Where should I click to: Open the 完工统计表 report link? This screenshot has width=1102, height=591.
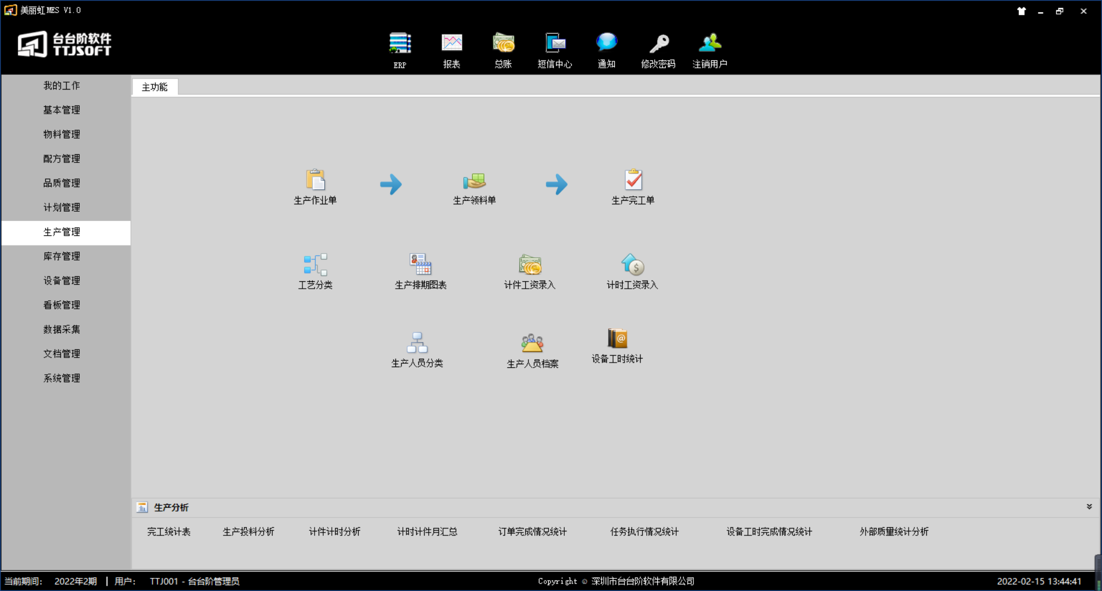169,532
